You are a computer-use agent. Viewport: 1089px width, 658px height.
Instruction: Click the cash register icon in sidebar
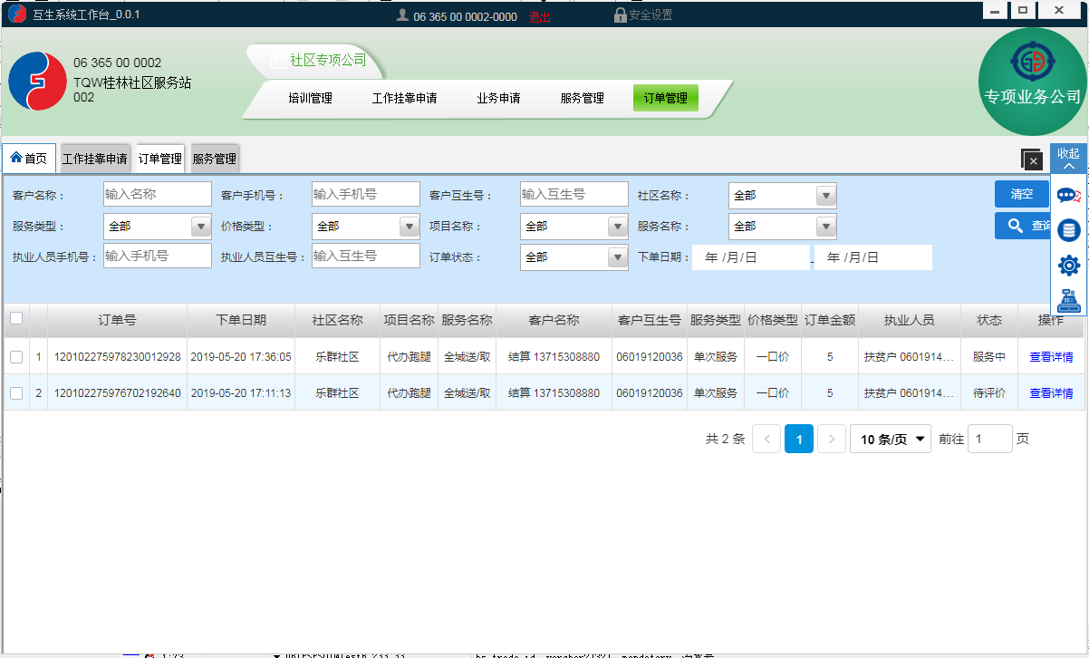point(1069,299)
